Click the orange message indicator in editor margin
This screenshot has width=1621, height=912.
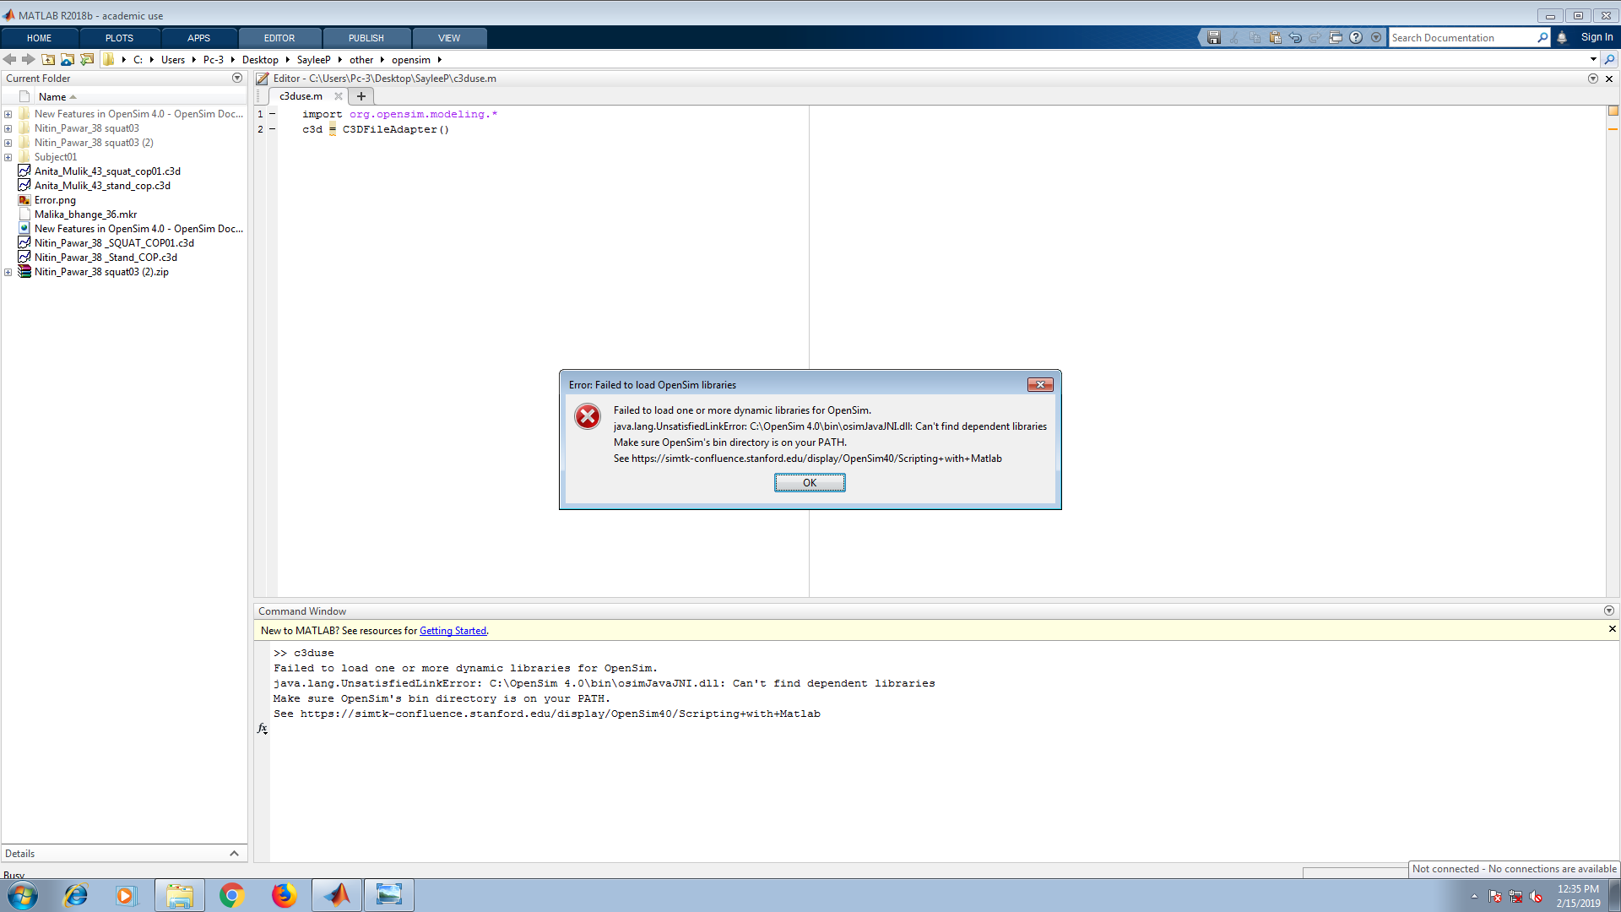click(1613, 129)
